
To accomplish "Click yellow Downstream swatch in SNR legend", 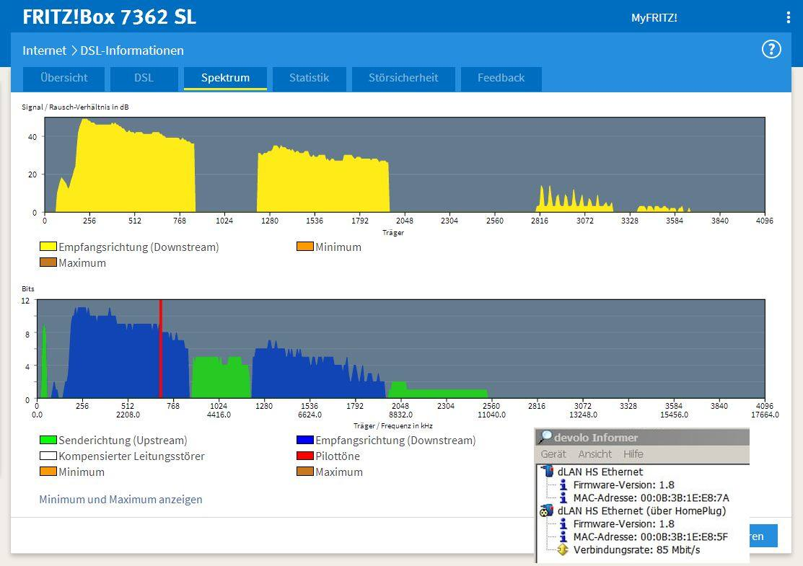I will 48,247.
